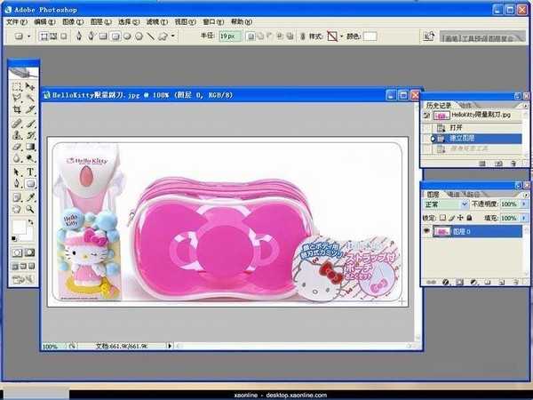The image size is (533, 400).
Task: Select the Type tool in the toolbox
Action: [x=30, y=172]
